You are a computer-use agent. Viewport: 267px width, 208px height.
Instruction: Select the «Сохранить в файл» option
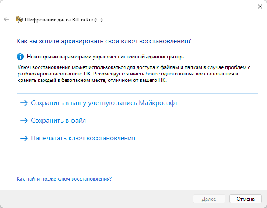pyautogui.click(x=58, y=121)
